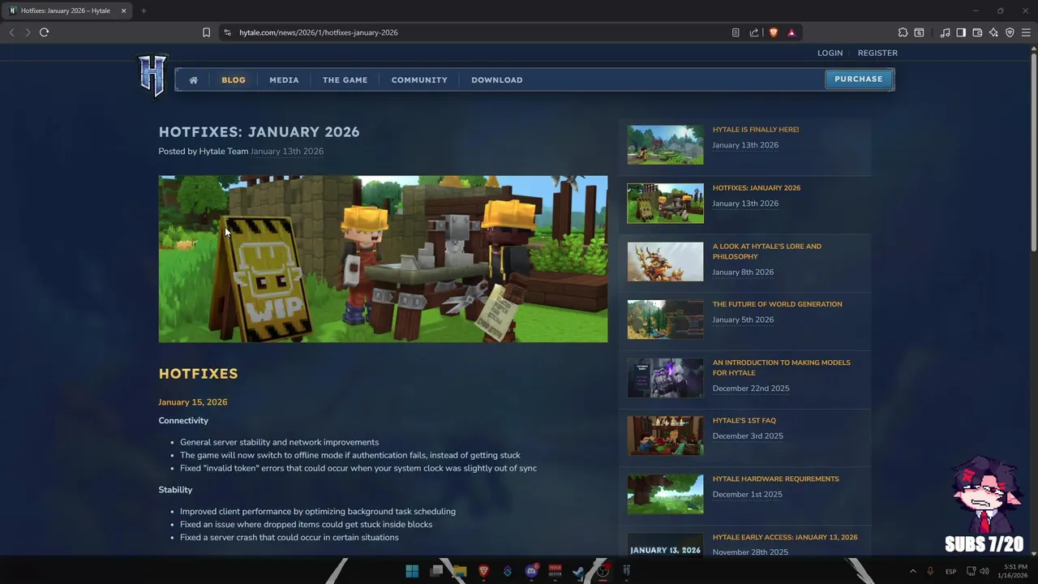Open the COMMUNITY menu item

coord(419,79)
